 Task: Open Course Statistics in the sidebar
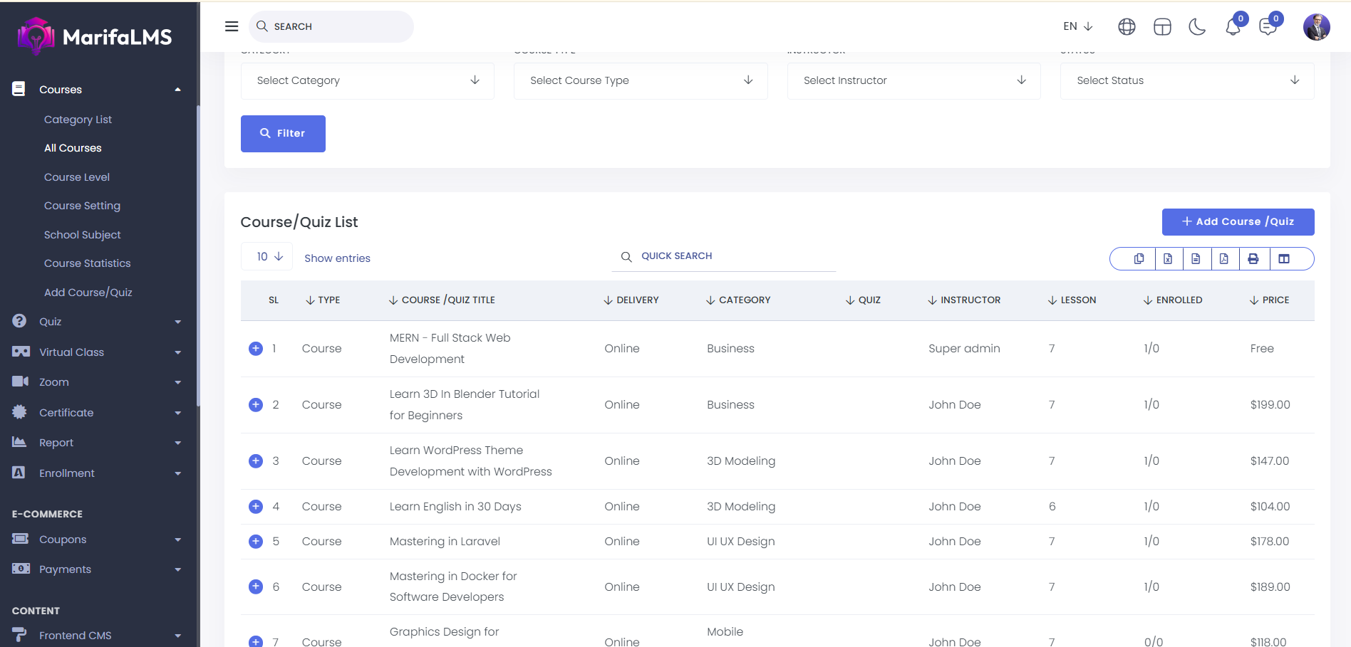coord(87,263)
